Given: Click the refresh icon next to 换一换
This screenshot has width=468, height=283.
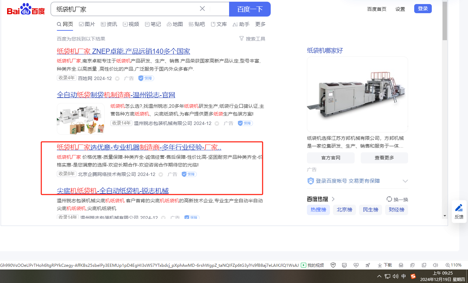Looking at the screenshot, I should tap(389, 199).
